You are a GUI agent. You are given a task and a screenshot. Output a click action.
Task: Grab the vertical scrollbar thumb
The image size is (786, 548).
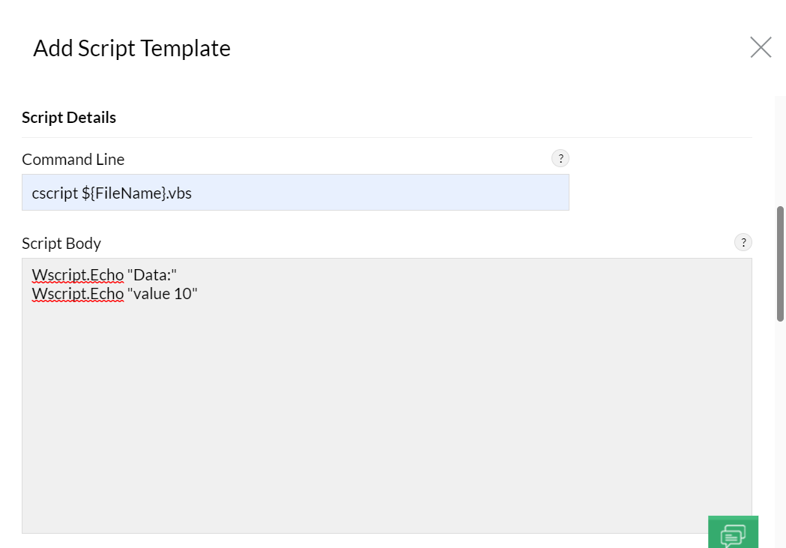780,264
